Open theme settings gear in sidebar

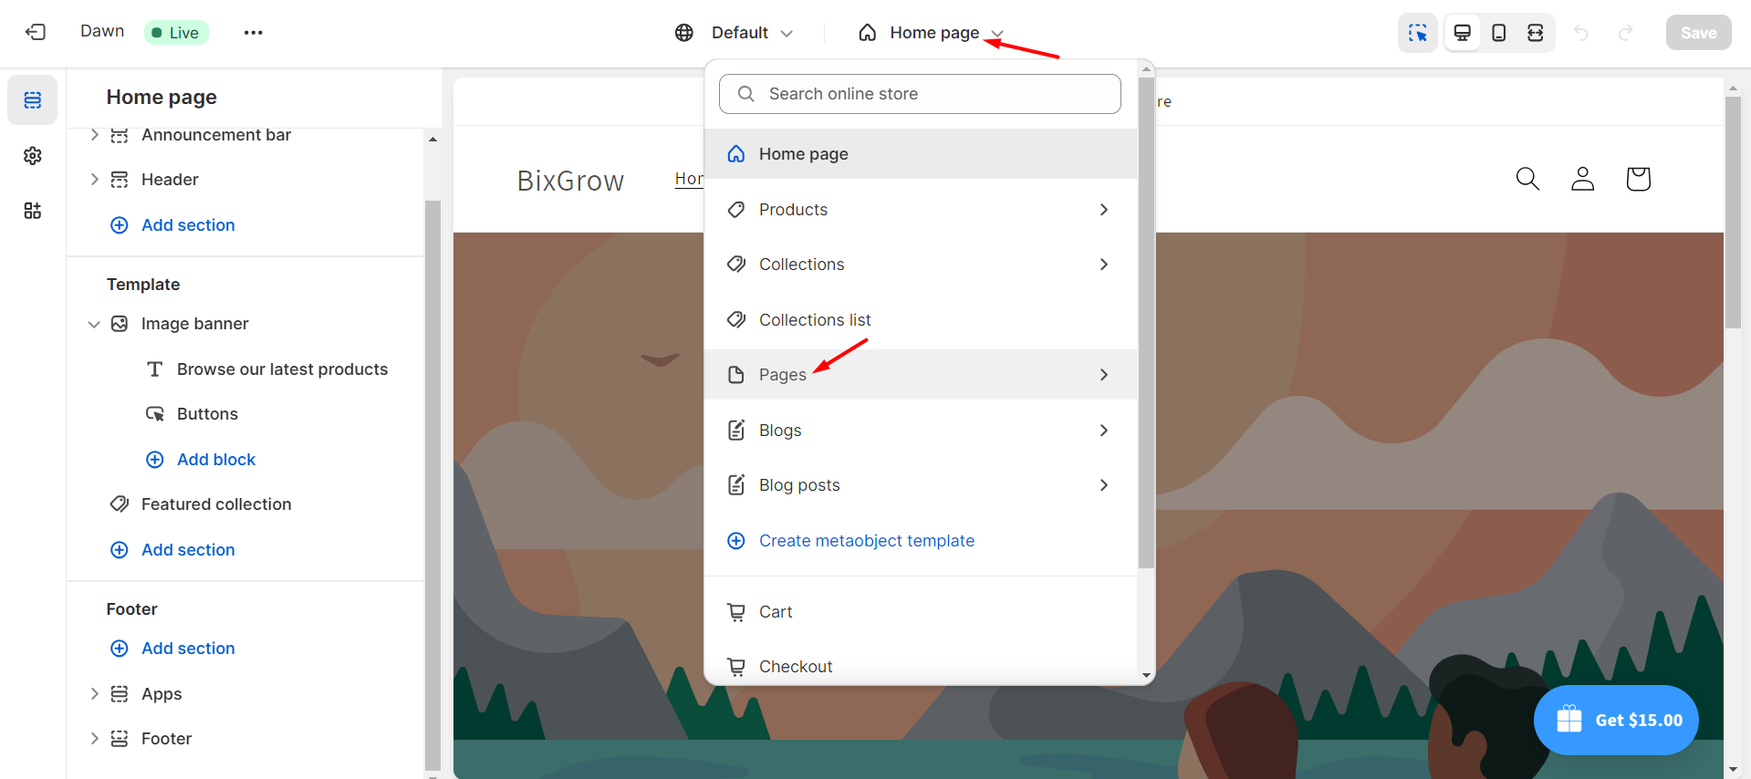coord(33,156)
